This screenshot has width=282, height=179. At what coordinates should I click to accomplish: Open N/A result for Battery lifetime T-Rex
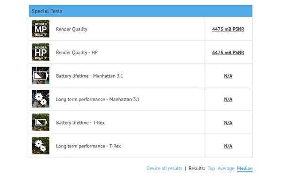pos(228,123)
